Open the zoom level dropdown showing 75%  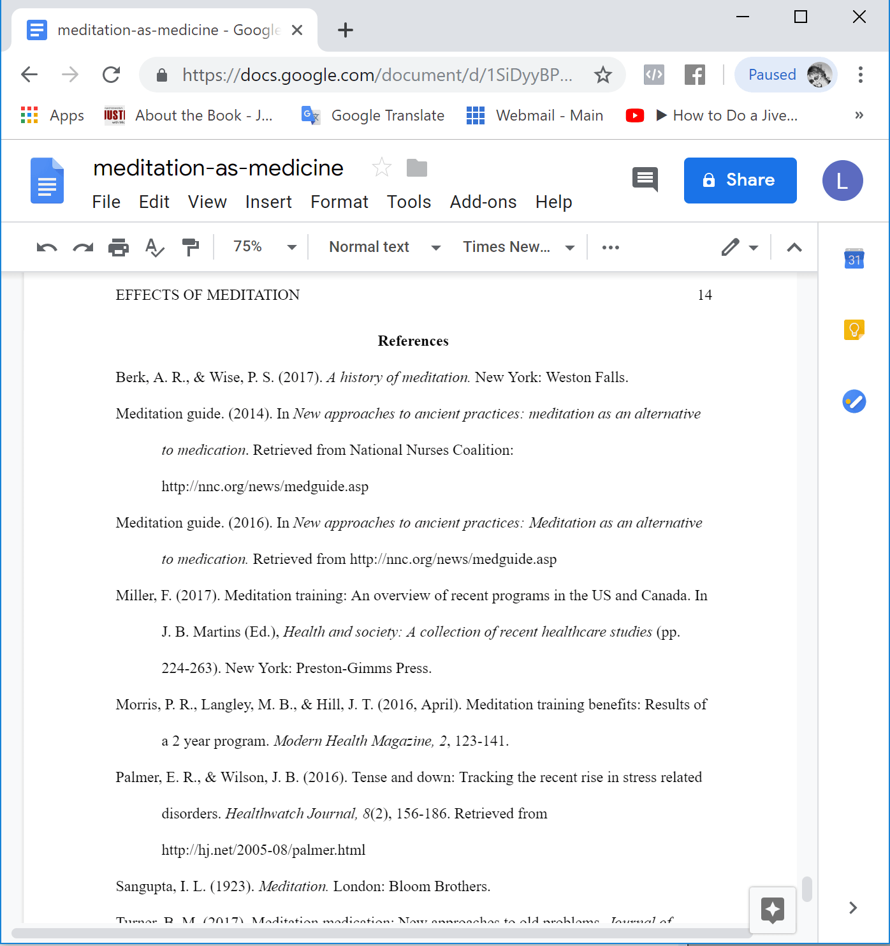(x=261, y=247)
